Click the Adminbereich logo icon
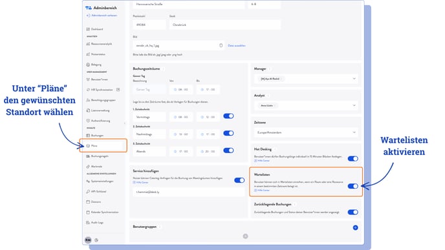Image resolution: width=445 pixels, height=250 pixels. (x=89, y=8)
